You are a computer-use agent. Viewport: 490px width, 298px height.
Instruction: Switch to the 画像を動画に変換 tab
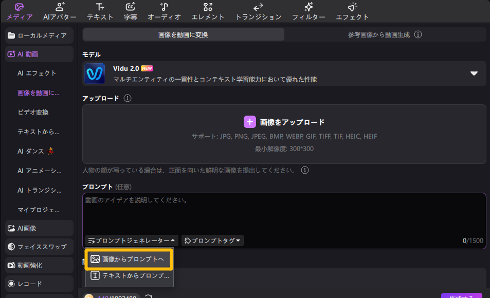(184, 34)
